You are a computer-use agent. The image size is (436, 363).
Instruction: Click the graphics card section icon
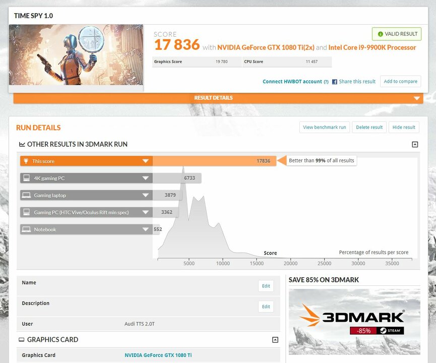tap(21, 340)
